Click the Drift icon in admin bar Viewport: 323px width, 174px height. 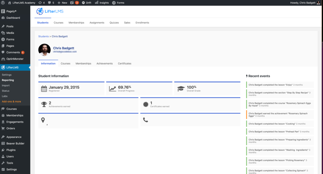(83, 3)
